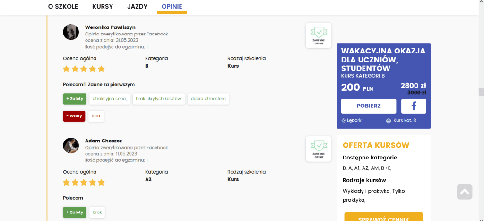484x221 pixels.
Task: Open the O SZKOLE tab
Action: click(x=63, y=7)
